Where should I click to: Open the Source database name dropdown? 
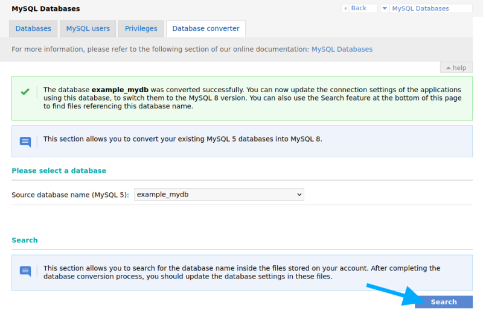click(x=219, y=194)
